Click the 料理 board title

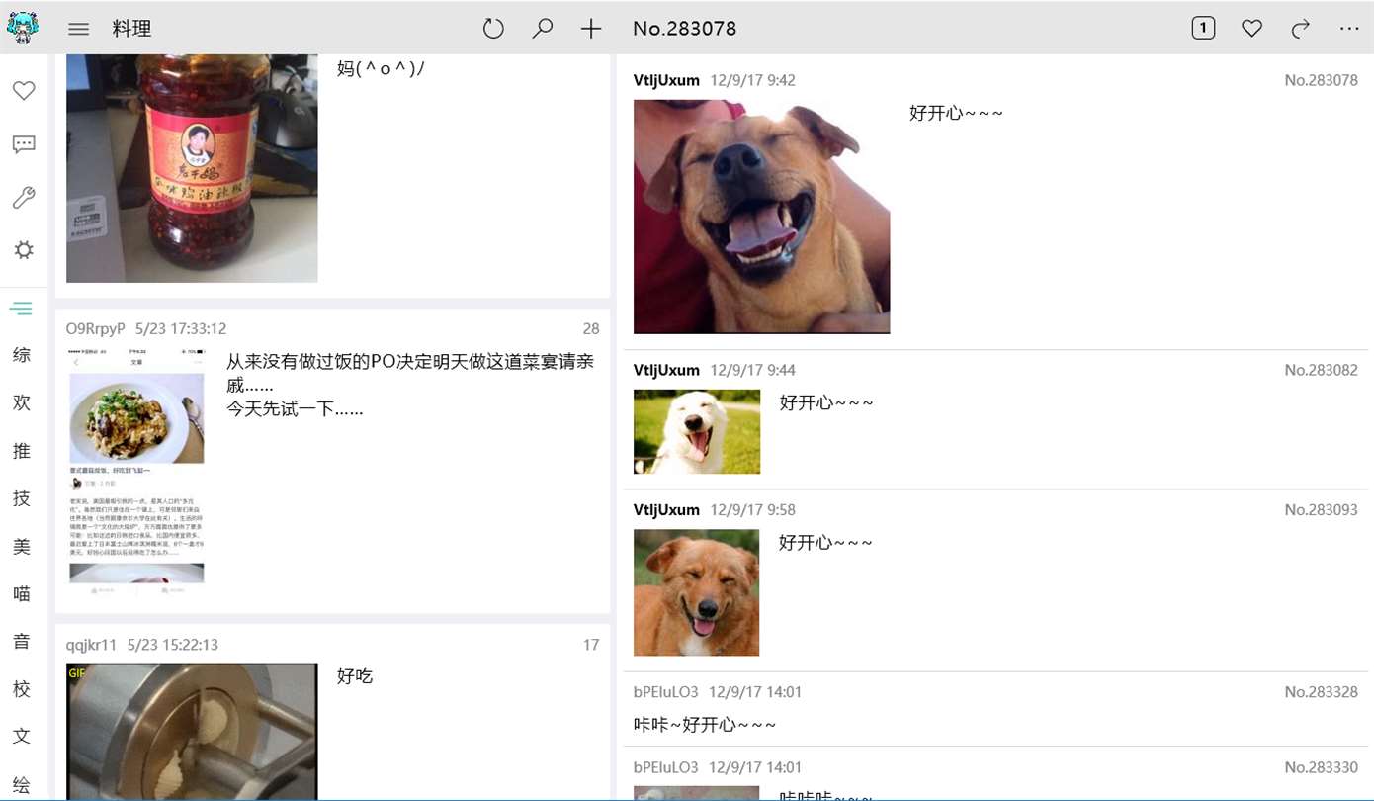(131, 29)
